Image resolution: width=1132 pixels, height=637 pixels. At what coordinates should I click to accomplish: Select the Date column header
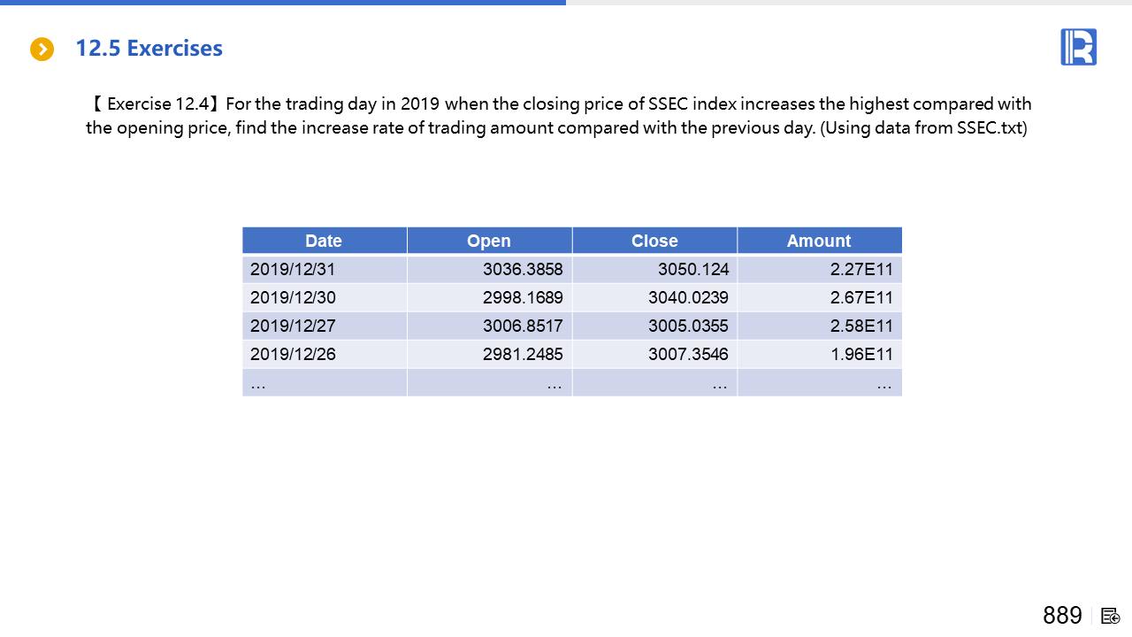coord(324,241)
